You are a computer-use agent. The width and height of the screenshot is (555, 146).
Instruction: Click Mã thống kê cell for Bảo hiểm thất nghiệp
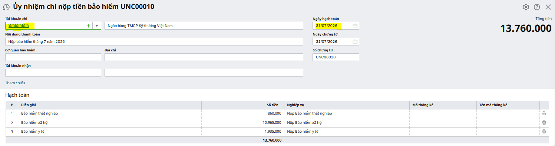[443, 113]
